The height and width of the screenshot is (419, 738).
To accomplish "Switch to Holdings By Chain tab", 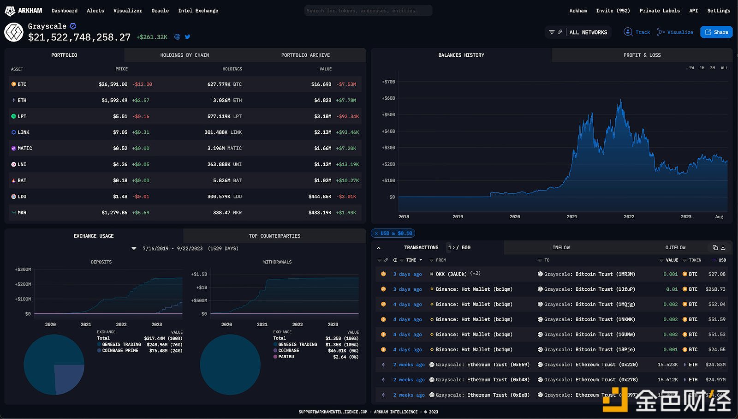I will (184, 55).
